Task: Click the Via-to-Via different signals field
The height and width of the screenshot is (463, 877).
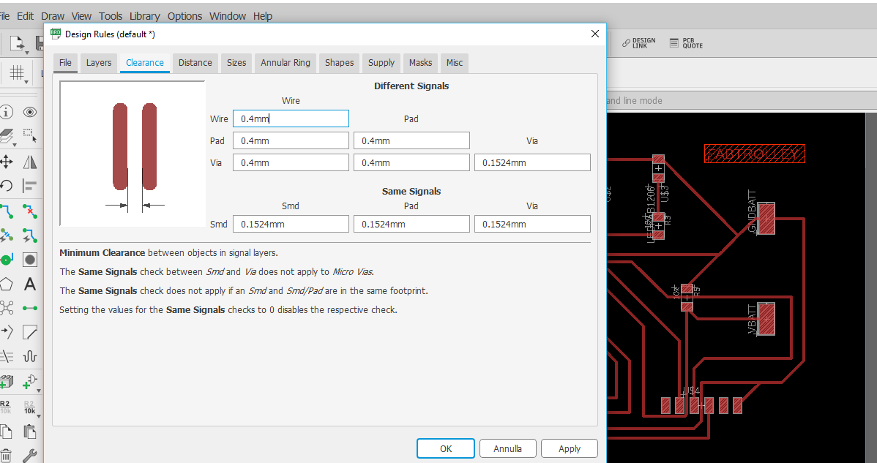Action: point(532,162)
